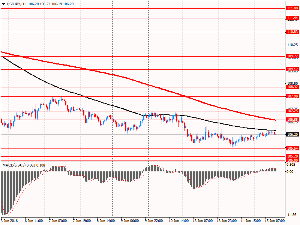Screen dimensions: 300x225
Task: Click the 3 Jun 2016 date label
Action: 9,221
